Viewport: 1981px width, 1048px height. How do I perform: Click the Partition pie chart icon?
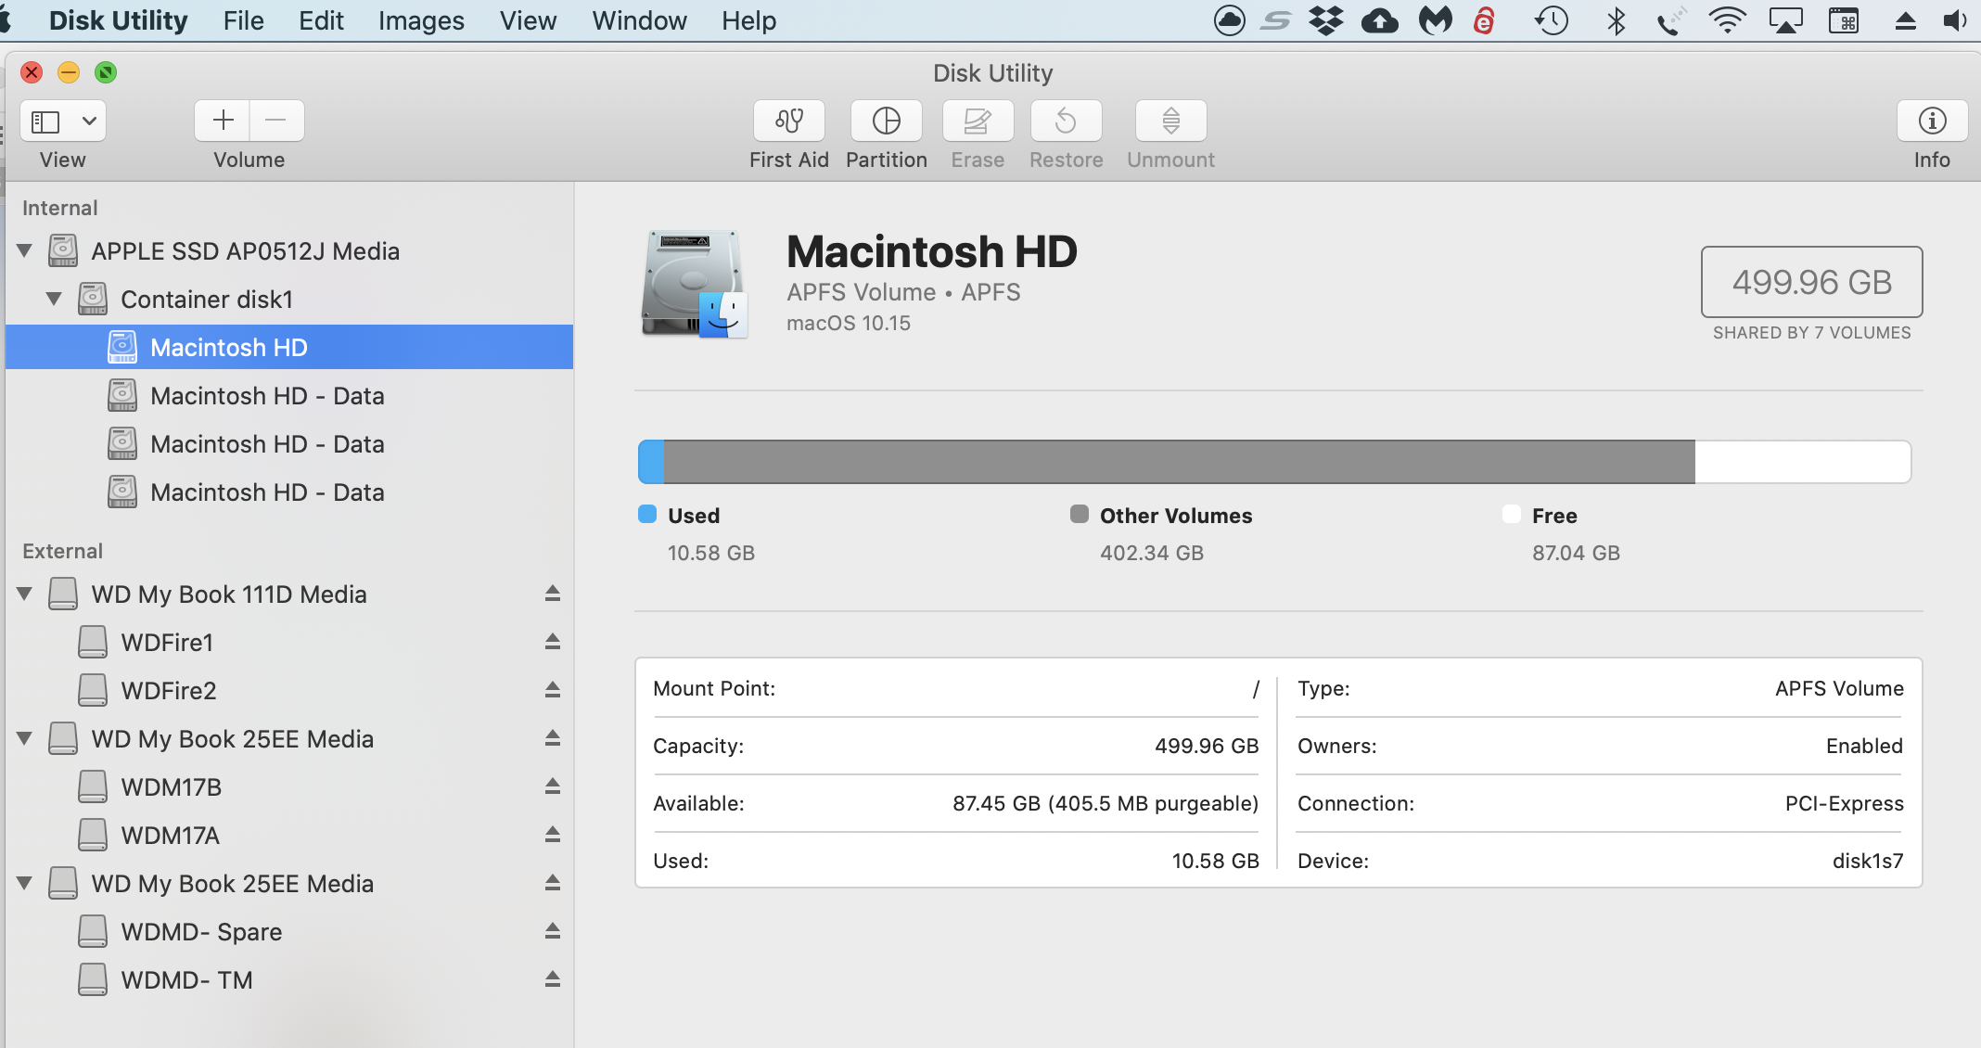886,121
